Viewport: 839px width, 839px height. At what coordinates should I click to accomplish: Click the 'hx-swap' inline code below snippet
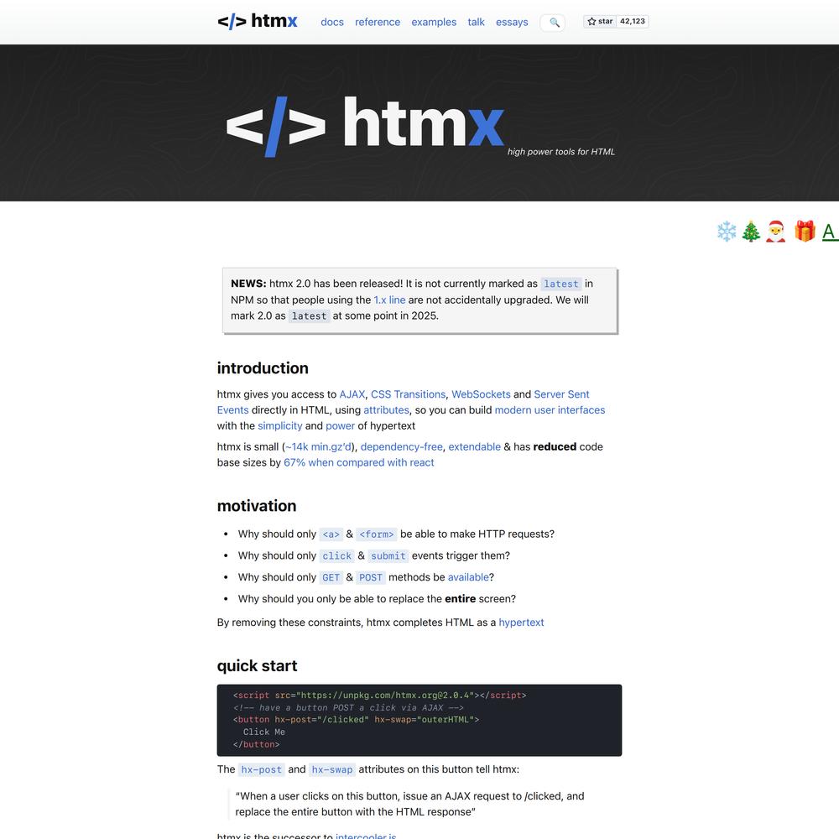[x=331, y=769]
